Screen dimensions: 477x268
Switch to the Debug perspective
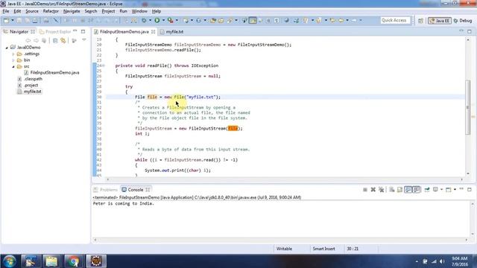click(x=463, y=21)
